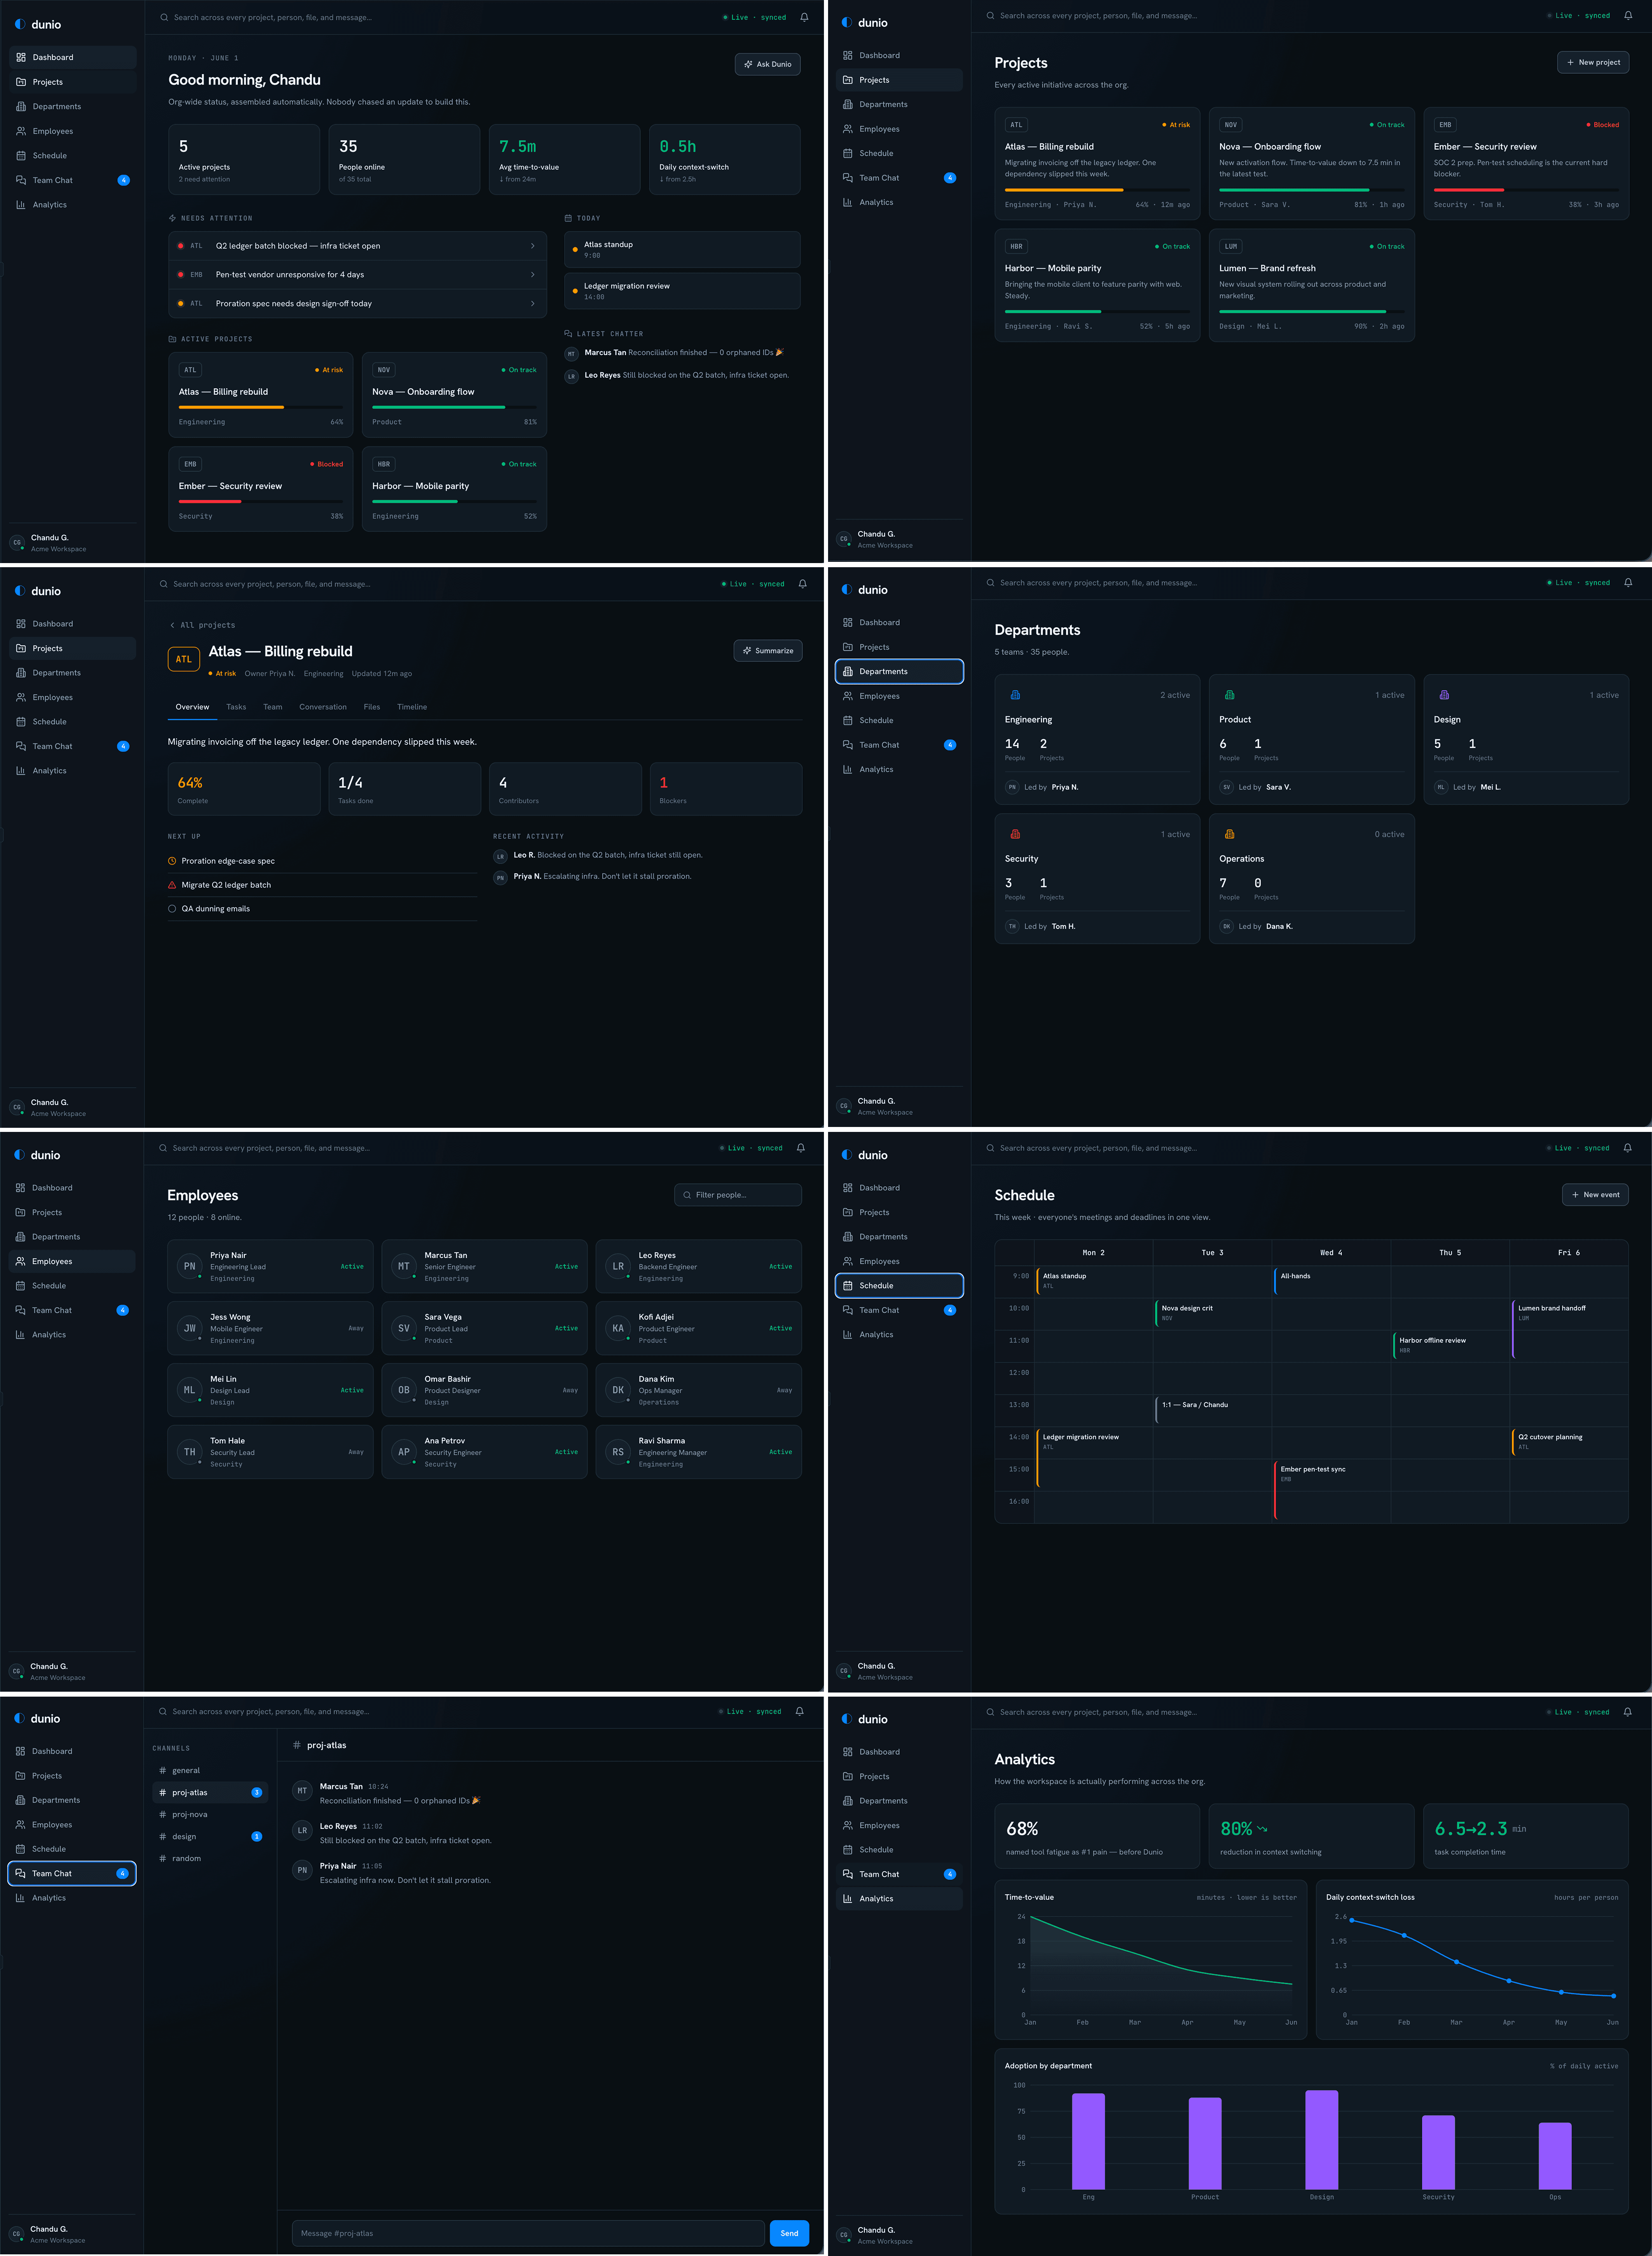Click the Dashboard sidebar icon on the Schedule screen
Viewport: 1652px width, 2256px height.
pos(848,1188)
